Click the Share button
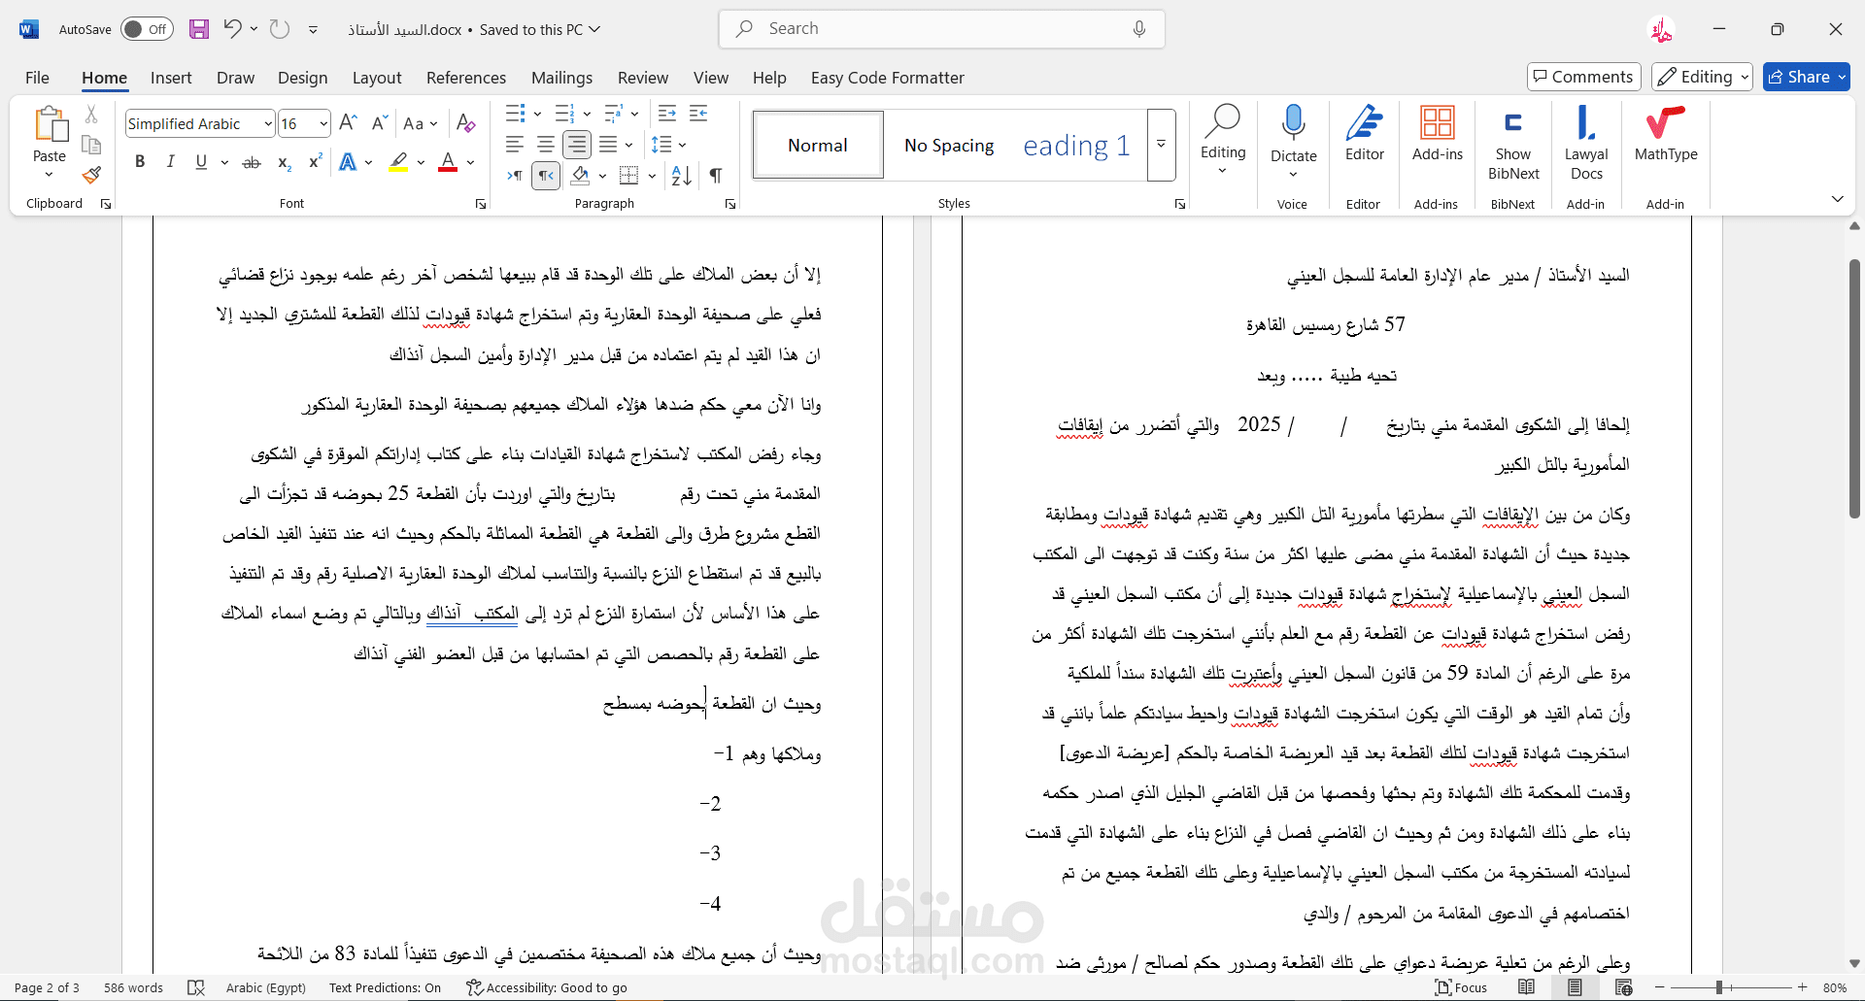 [x=1806, y=77]
